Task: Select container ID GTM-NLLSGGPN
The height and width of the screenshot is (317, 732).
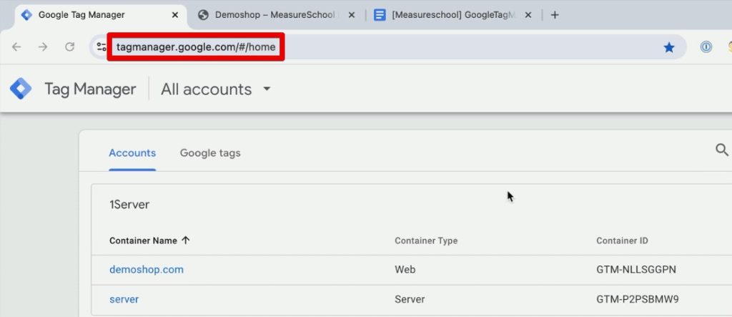Action: pos(636,269)
